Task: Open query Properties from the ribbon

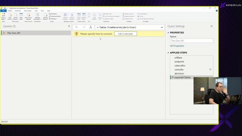Action: pyautogui.click(x=53, y=14)
